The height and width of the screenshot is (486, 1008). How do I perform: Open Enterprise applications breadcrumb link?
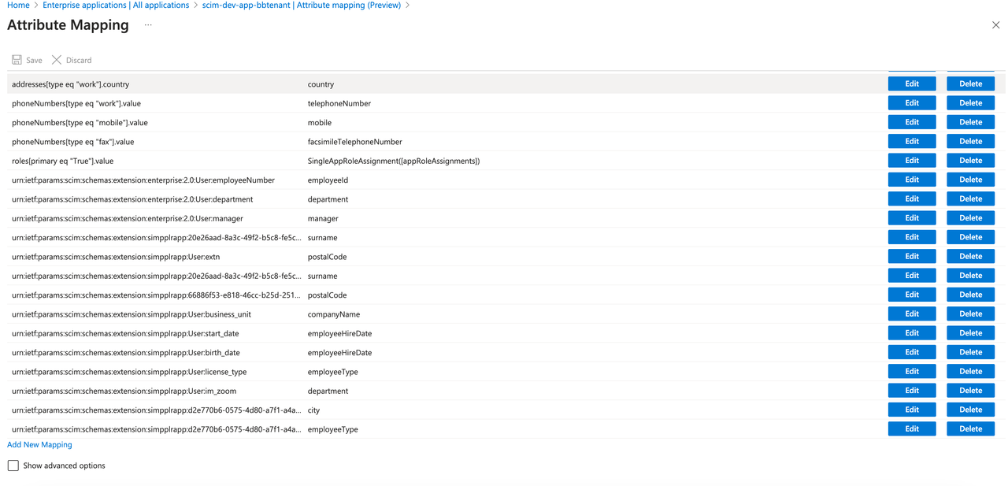click(x=116, y=6)
